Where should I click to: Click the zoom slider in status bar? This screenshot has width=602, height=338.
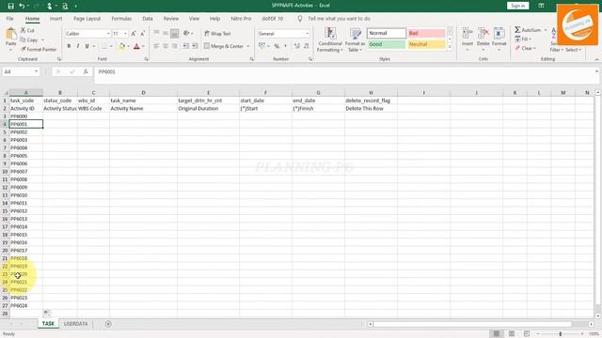click(561, 334)
